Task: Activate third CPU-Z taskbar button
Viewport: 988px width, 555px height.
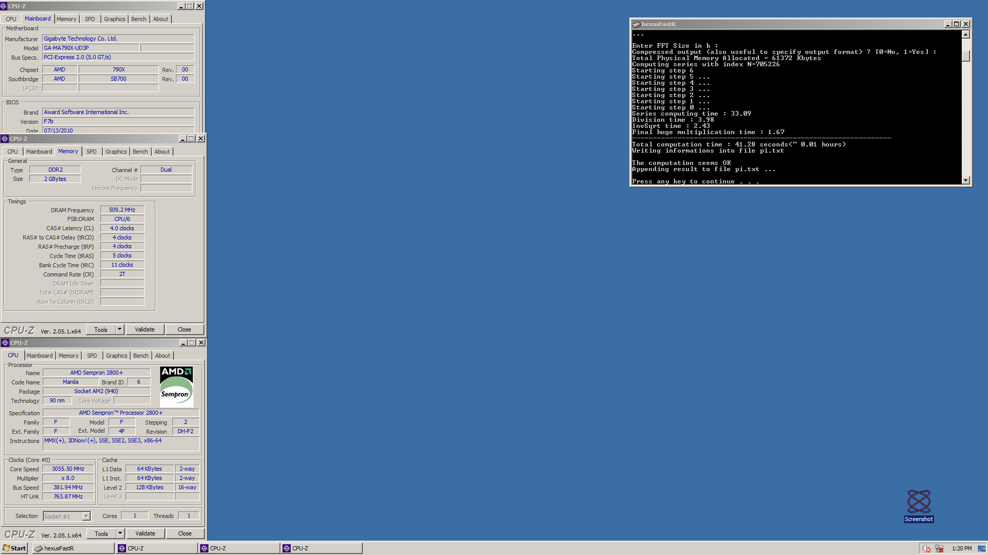Action: click(x=322, y=548)
